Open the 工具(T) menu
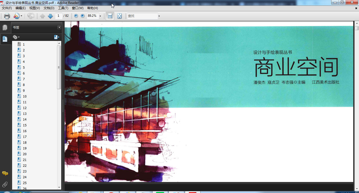359x193 pixels. (63, 8)
